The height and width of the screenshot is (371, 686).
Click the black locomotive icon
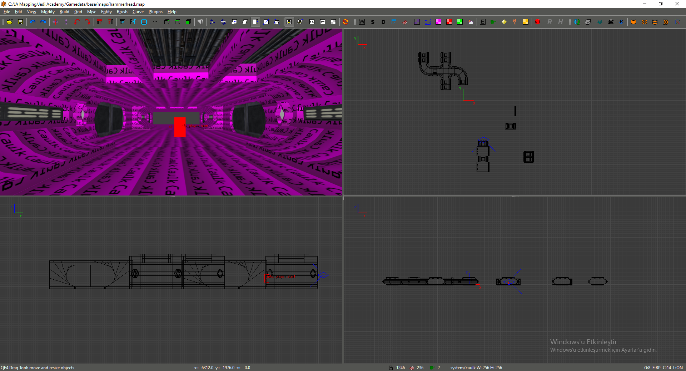click(x=611, y=22)
